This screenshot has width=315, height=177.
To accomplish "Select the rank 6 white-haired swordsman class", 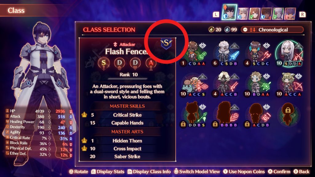I will 226,53.
